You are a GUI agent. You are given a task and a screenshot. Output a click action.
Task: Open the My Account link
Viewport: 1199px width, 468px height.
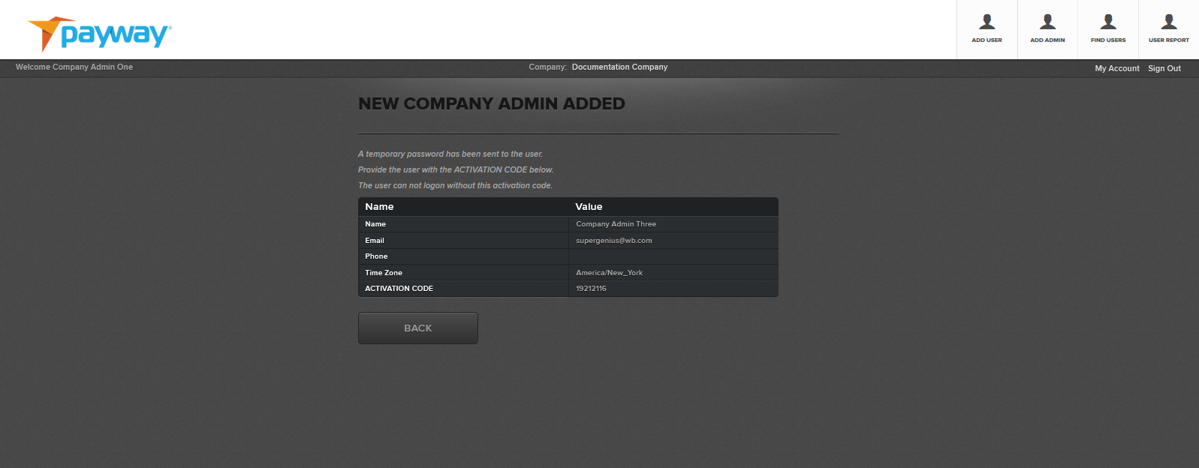[x=1116, y=68]
